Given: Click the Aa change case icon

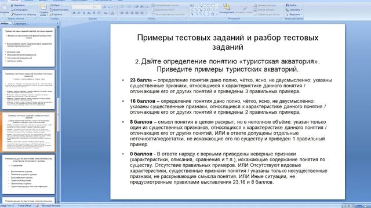Looking at the screenshot, I should pos(106,13).
